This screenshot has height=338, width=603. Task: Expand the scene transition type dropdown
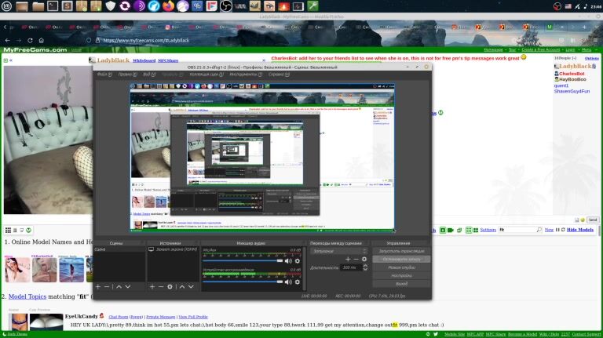338,250
